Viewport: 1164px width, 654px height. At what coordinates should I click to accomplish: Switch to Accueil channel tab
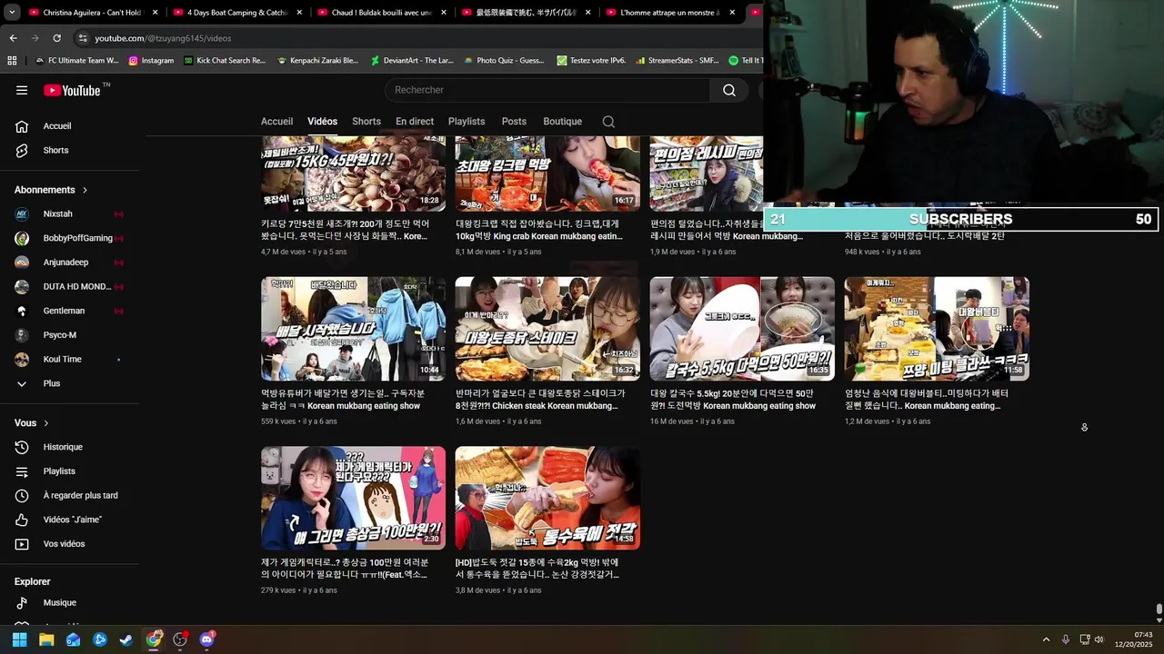(276, 122)
